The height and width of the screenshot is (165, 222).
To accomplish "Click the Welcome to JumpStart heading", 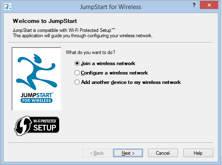I will tap(45, 21).
